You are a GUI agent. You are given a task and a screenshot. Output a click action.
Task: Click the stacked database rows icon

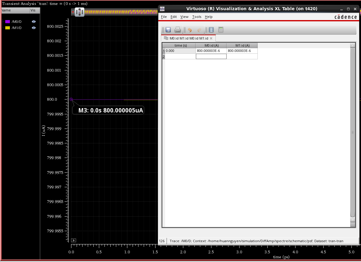coord(211,30)
